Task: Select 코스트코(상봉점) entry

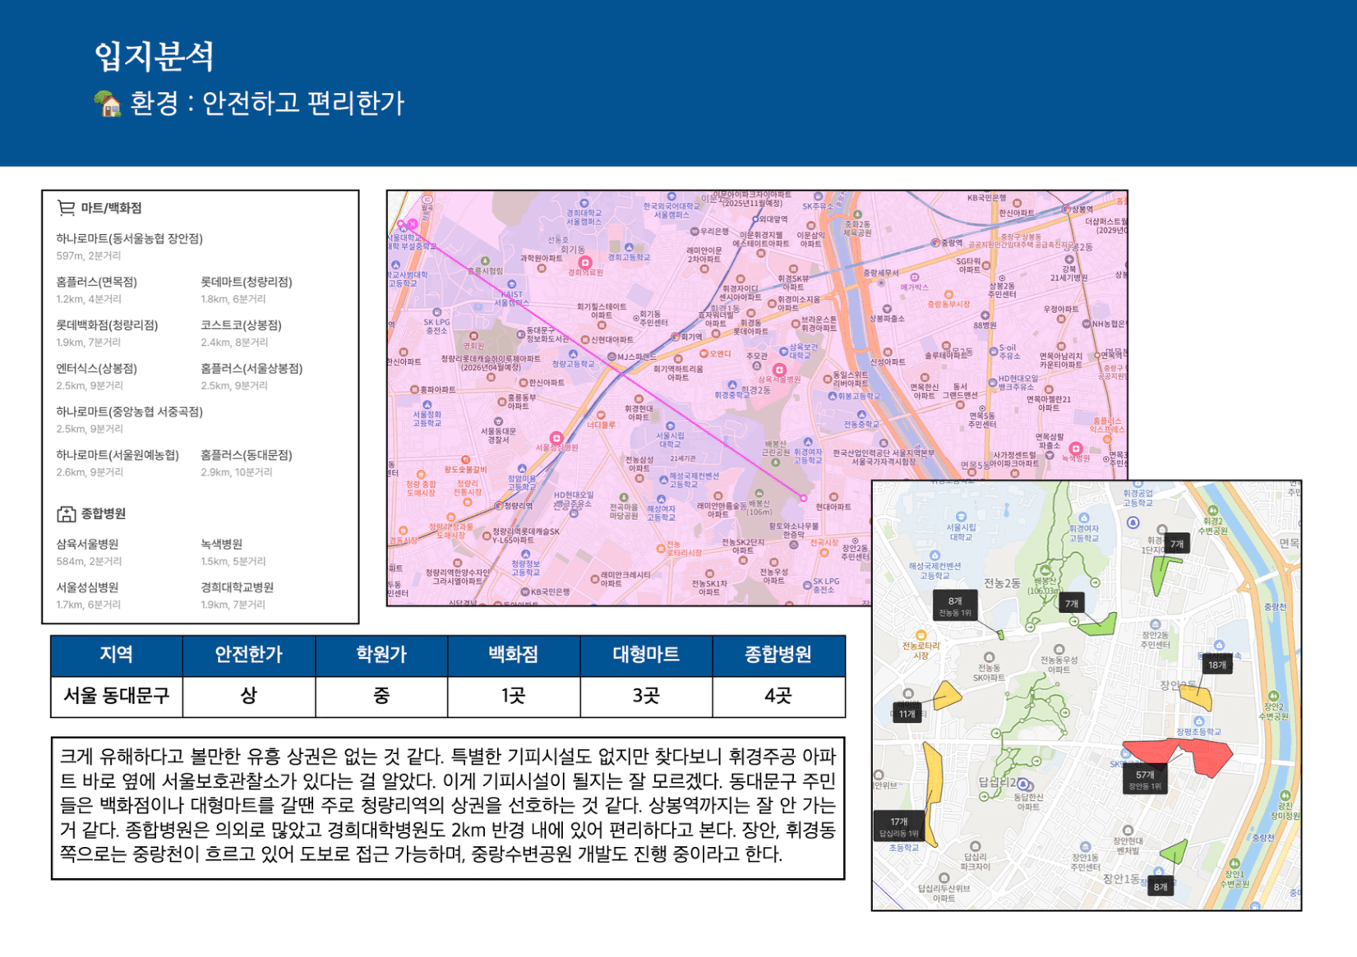Action: [x=241, y=325]
